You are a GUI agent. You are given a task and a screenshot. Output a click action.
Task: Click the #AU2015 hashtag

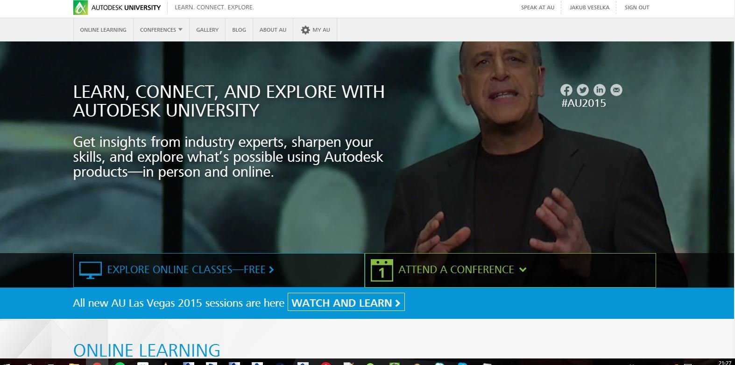tap(584, 103)
